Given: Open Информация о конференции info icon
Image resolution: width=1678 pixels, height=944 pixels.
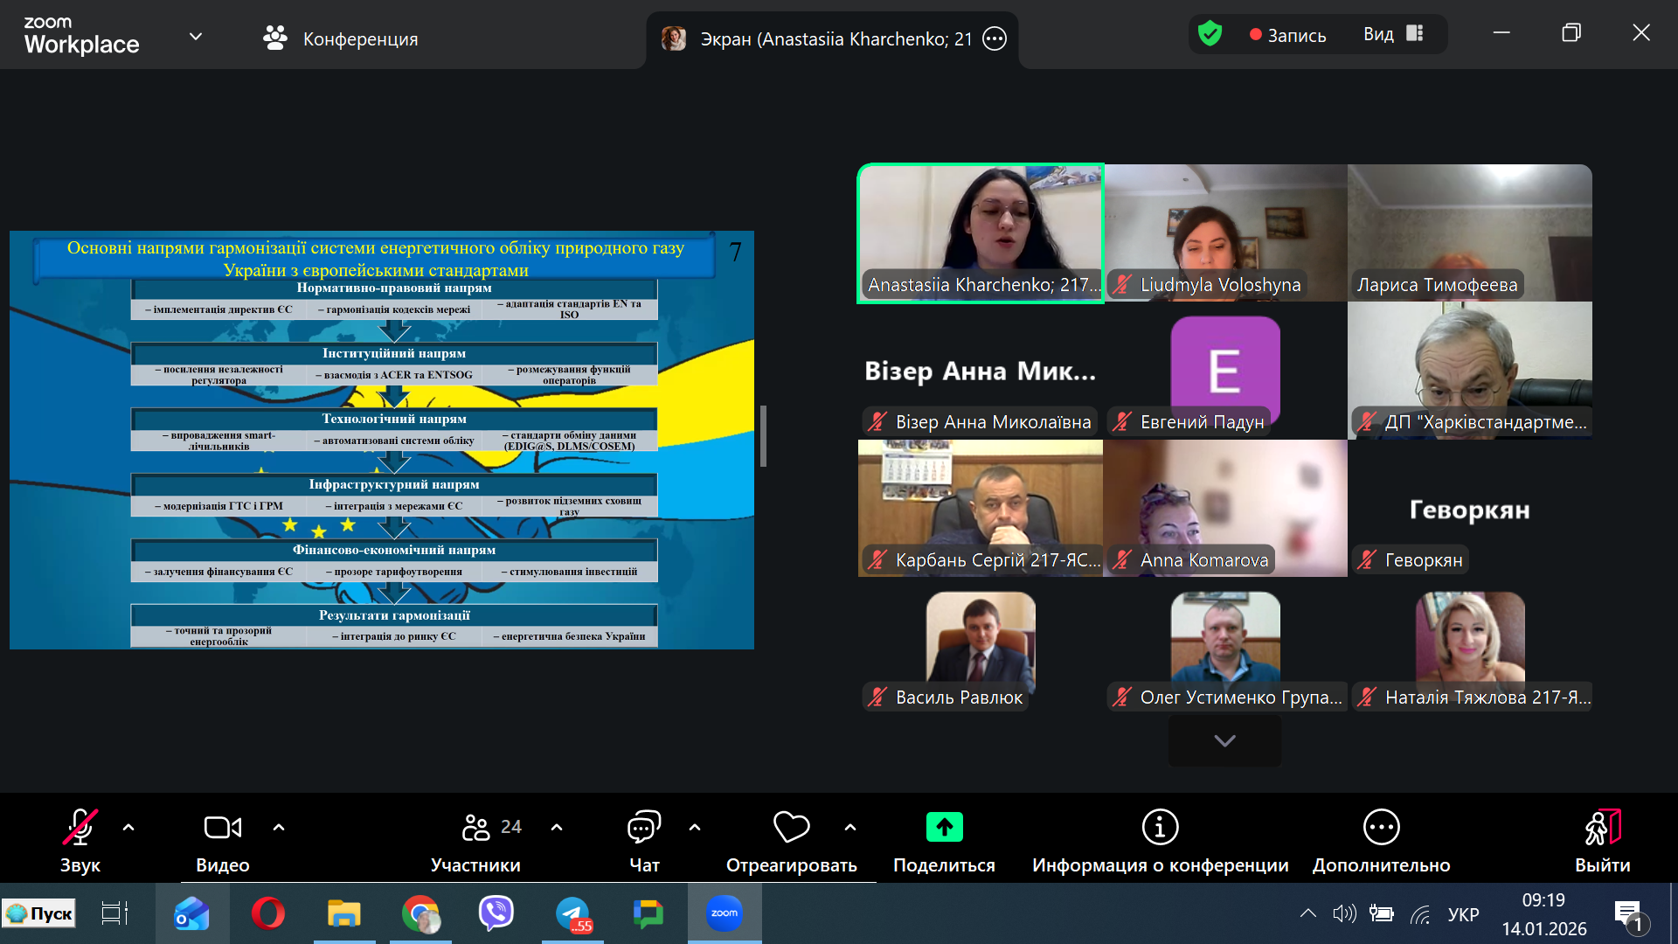Looking at the screenshot, I should pyautogui.click(x=1160, y=828).
